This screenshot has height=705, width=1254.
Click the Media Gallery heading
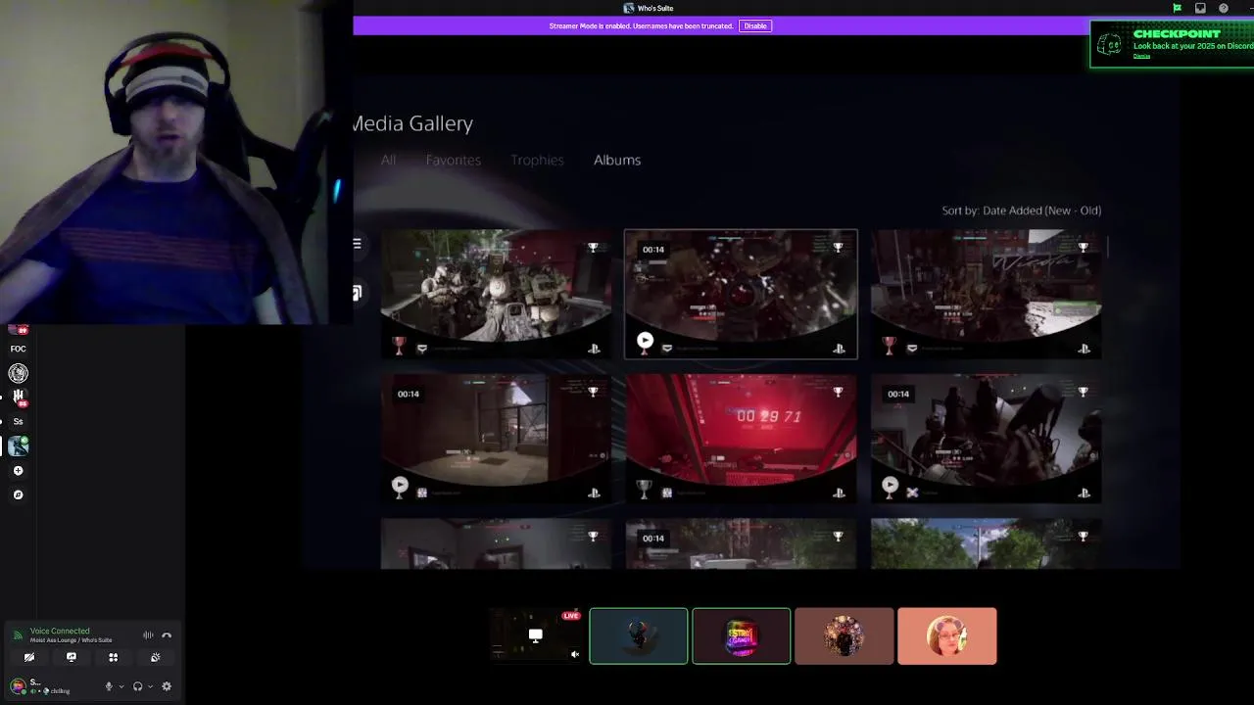(412, 123)
